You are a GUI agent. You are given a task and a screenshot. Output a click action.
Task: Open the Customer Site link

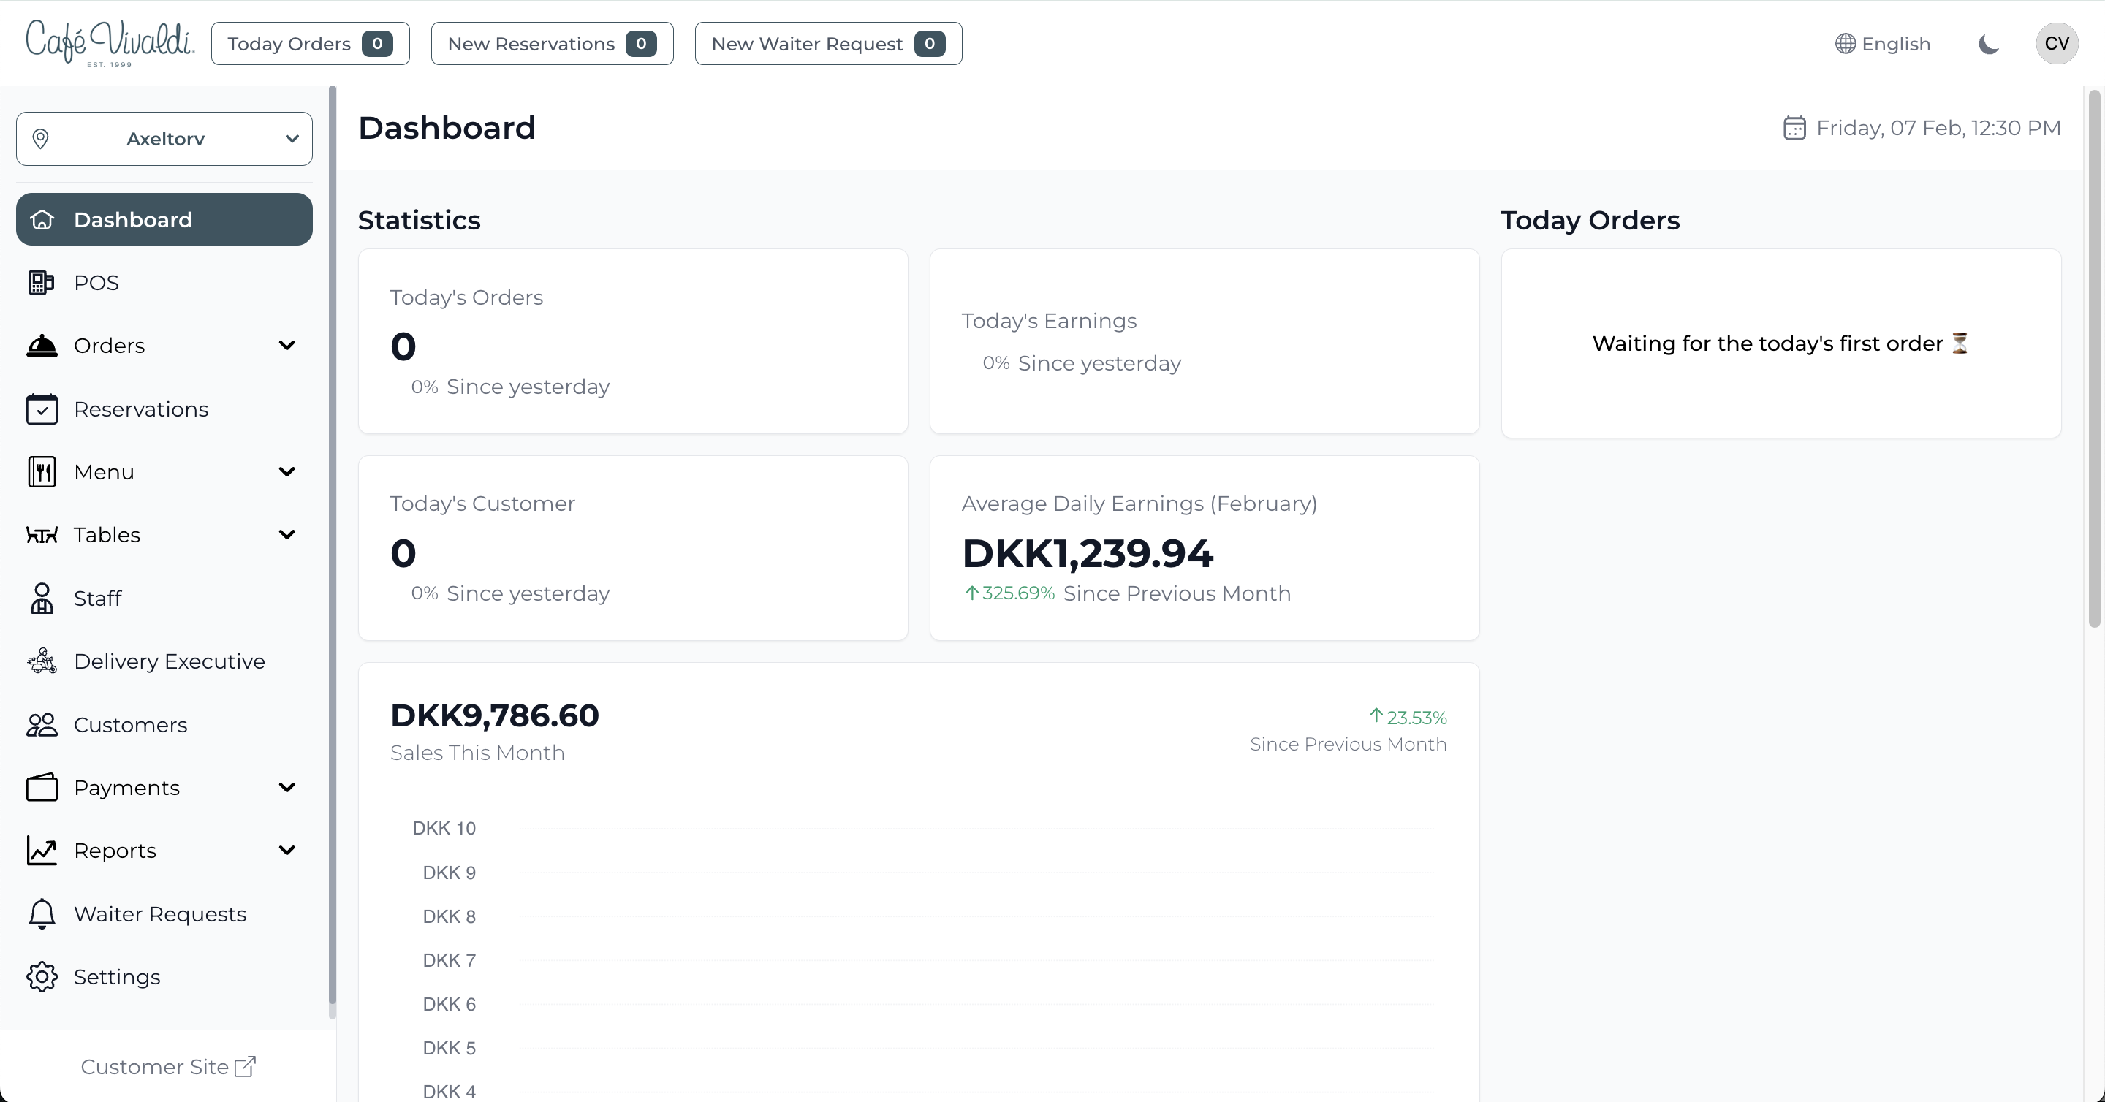[x=167, y=1067]
